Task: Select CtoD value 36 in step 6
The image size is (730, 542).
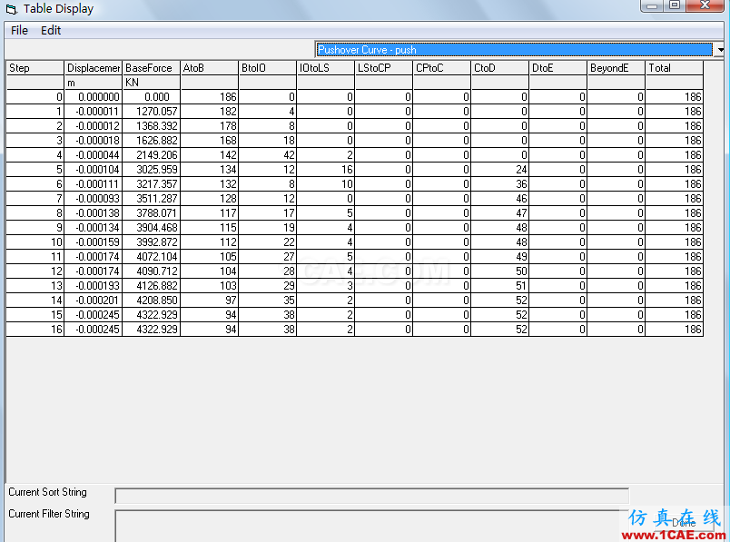Action: tap(500, 184)
